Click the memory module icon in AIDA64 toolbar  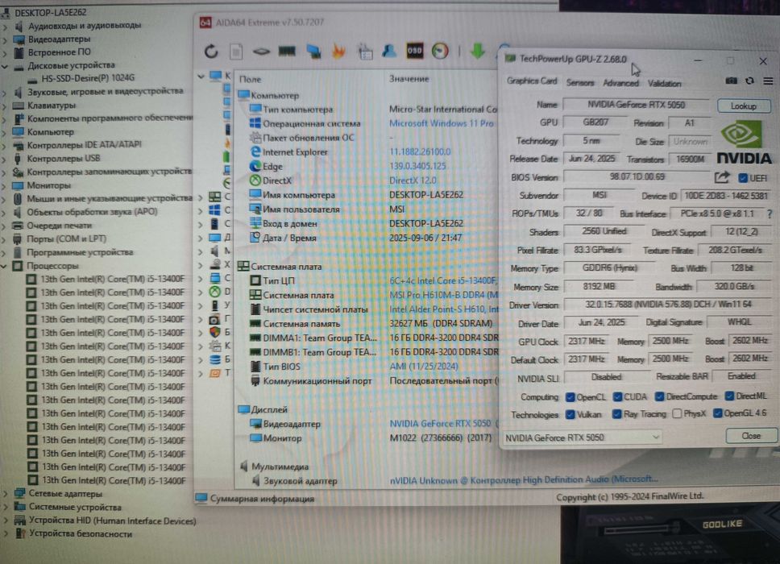[287, 52]
